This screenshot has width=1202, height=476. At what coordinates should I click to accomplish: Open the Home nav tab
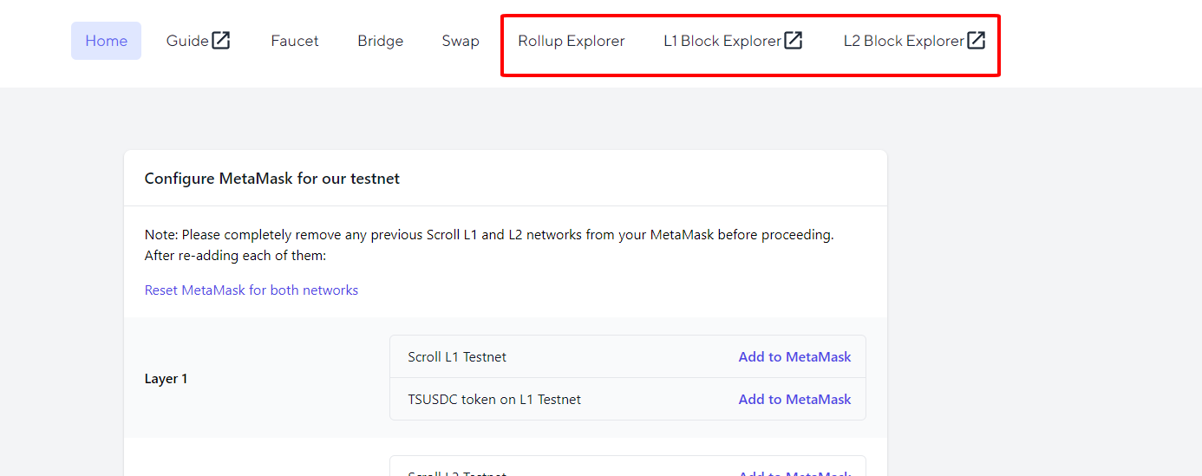[106, 41]
